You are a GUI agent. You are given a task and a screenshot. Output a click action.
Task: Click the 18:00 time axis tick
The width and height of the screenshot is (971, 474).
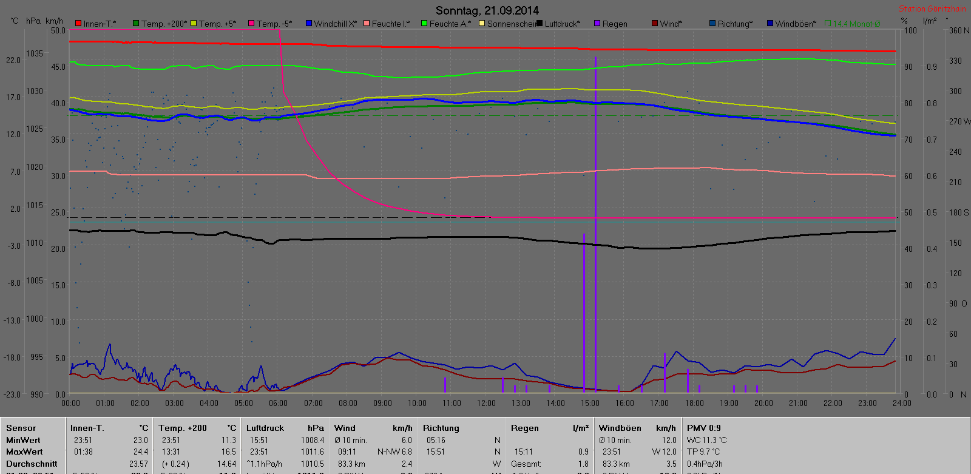pyautogui.click(x=694, y=403)
